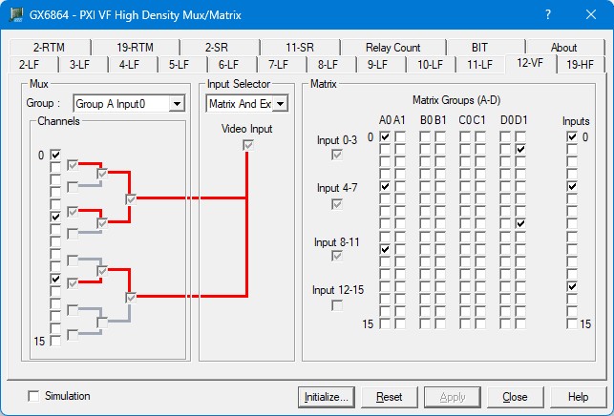This screenshot has height=416, width=614.
Task: Open the Mux Group dropdown
Action: (176, 103)
